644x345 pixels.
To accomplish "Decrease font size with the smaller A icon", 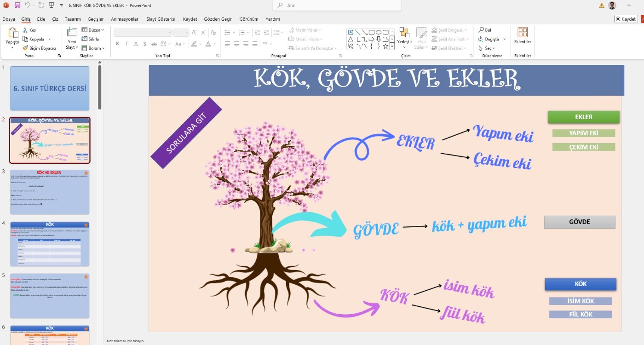I will point(204,32).
